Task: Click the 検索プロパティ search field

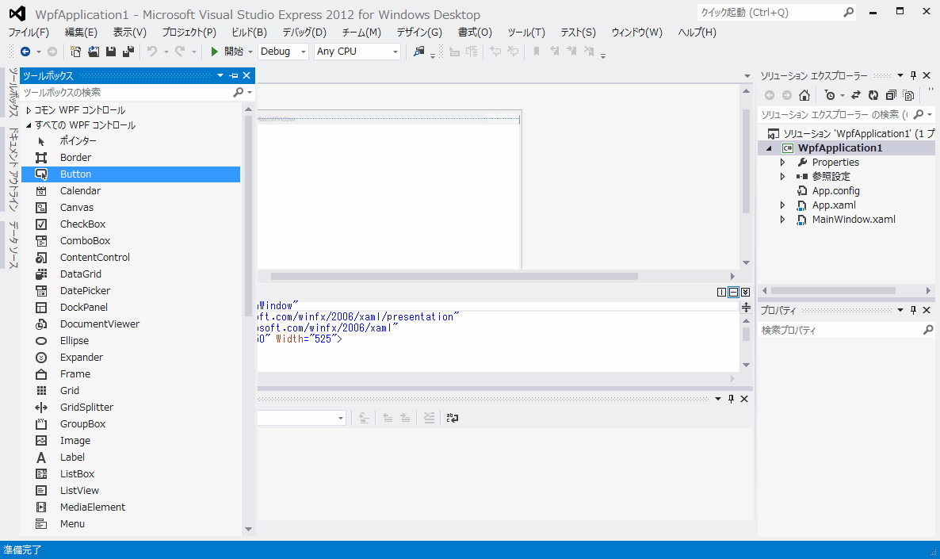Action: pyautogui.click(x=841, y=330)
